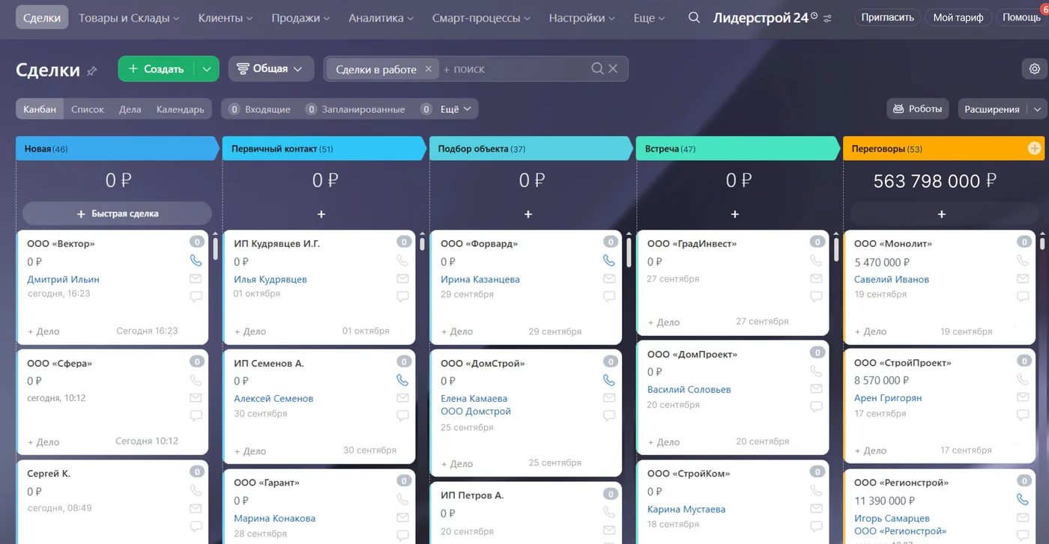Open the Смарт-процессы menu
1049x544 pixels.
pyautogui.click(x=482, y=18)
